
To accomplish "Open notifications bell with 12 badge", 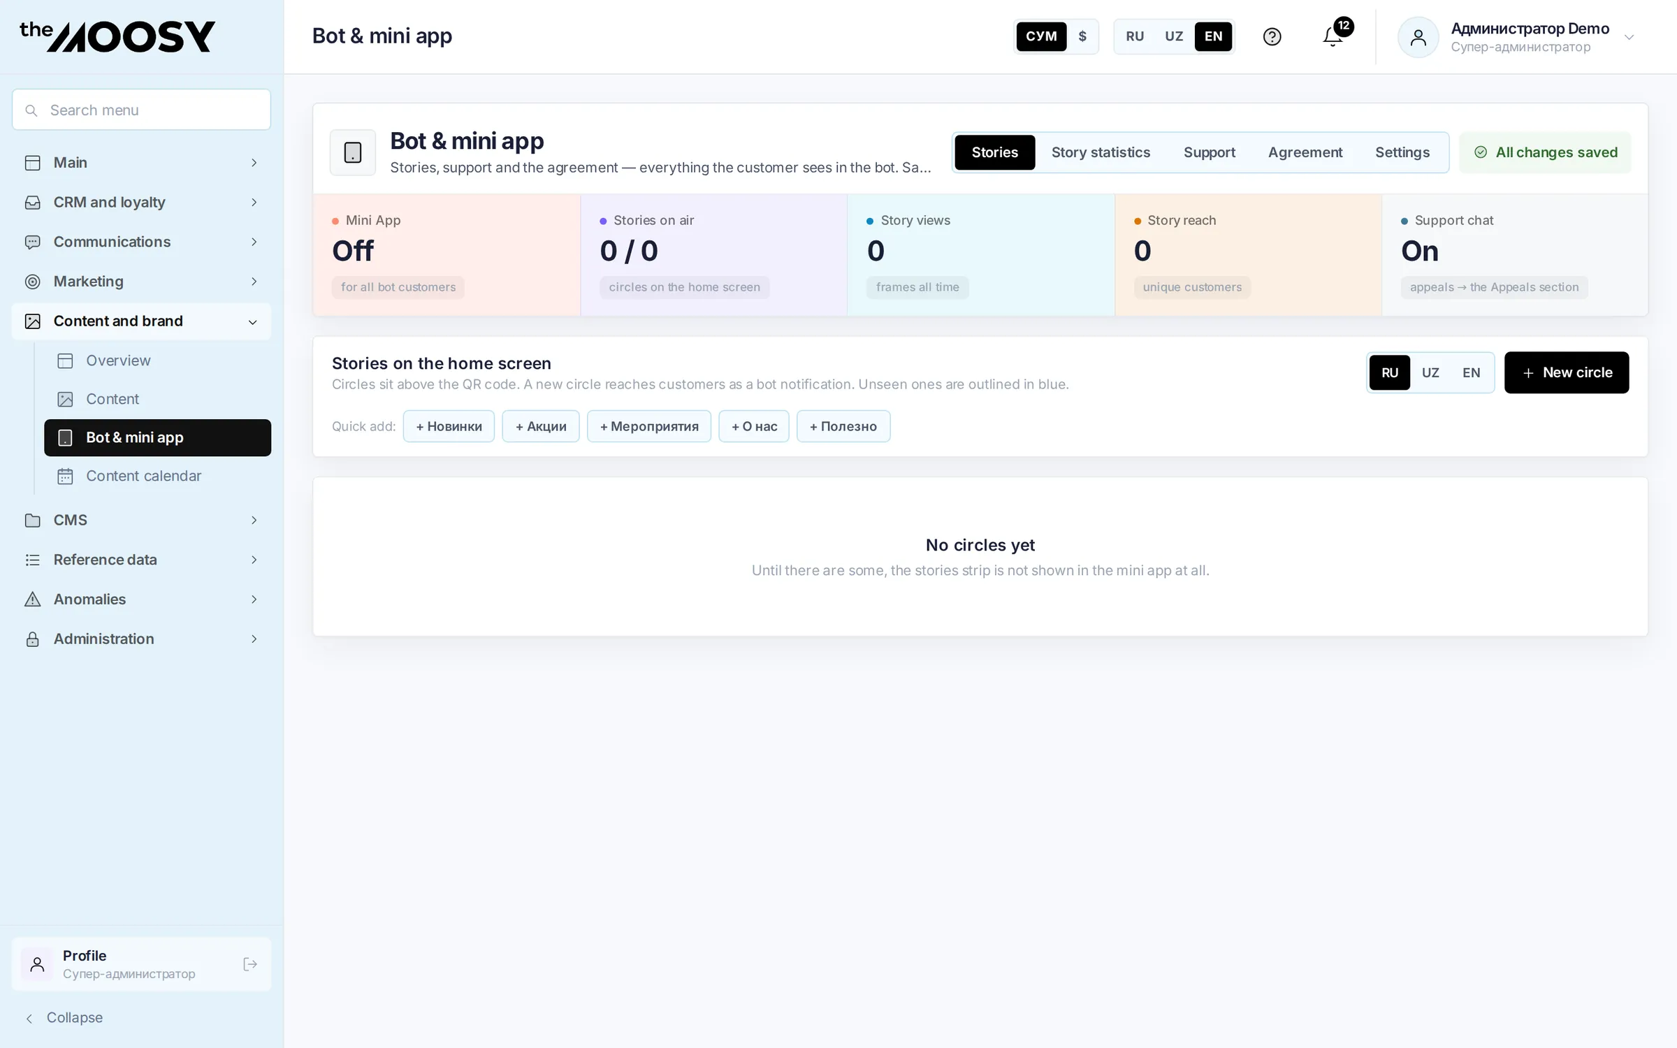I will click(x=1333, y=36).
